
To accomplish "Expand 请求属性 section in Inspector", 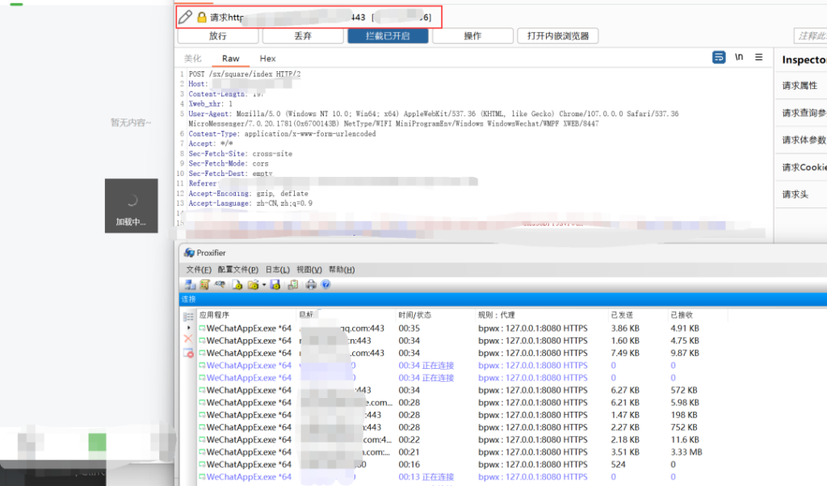I will [x=800, y=86].
